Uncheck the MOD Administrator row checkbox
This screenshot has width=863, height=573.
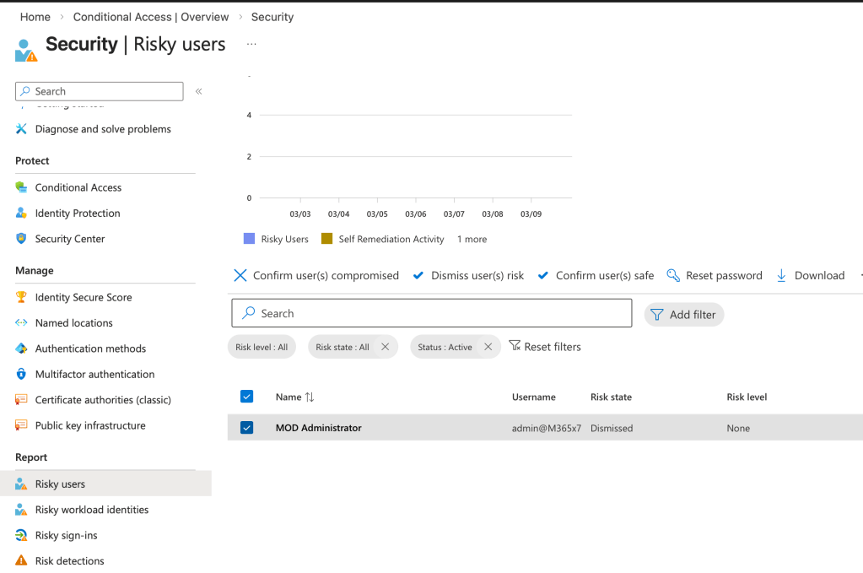(246, 428)
